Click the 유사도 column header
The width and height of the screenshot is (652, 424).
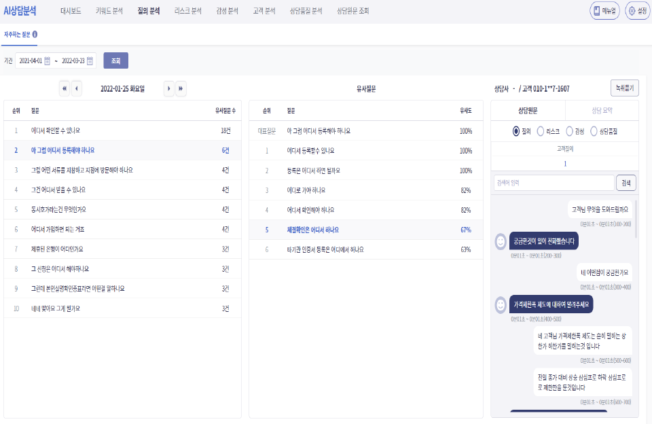[466, 111]
